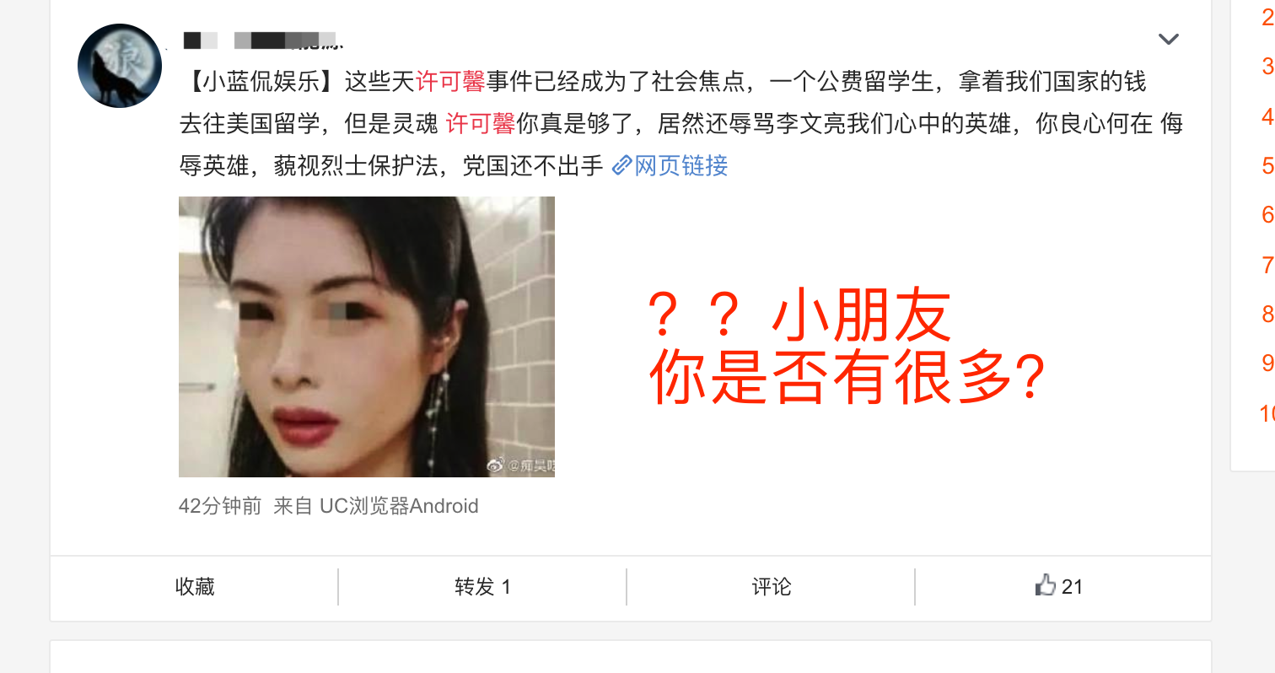Like the post with thumbs-up icon
Viewport: 1275px width, 673px height.
point(1059,585)
